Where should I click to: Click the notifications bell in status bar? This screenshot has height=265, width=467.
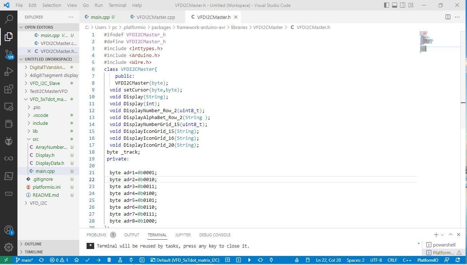457,260
